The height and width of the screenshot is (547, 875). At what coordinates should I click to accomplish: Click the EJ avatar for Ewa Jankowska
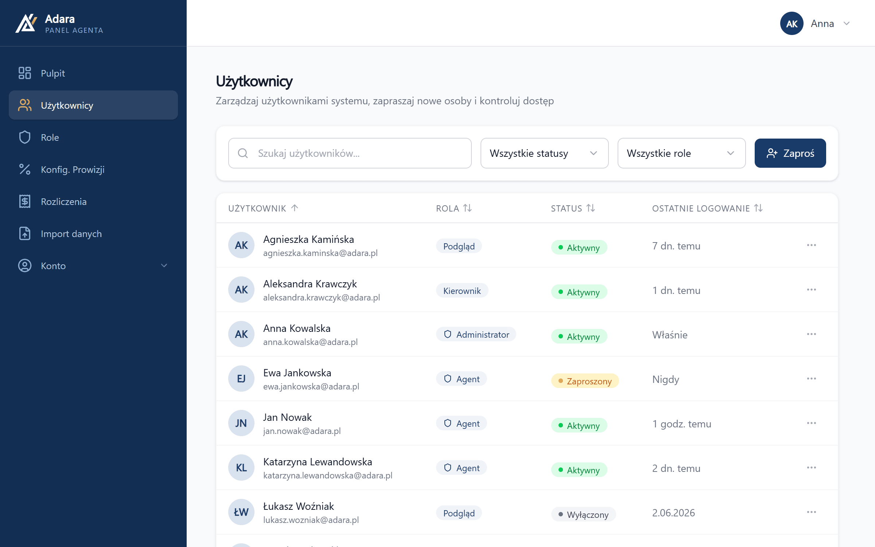click(241, 379)
